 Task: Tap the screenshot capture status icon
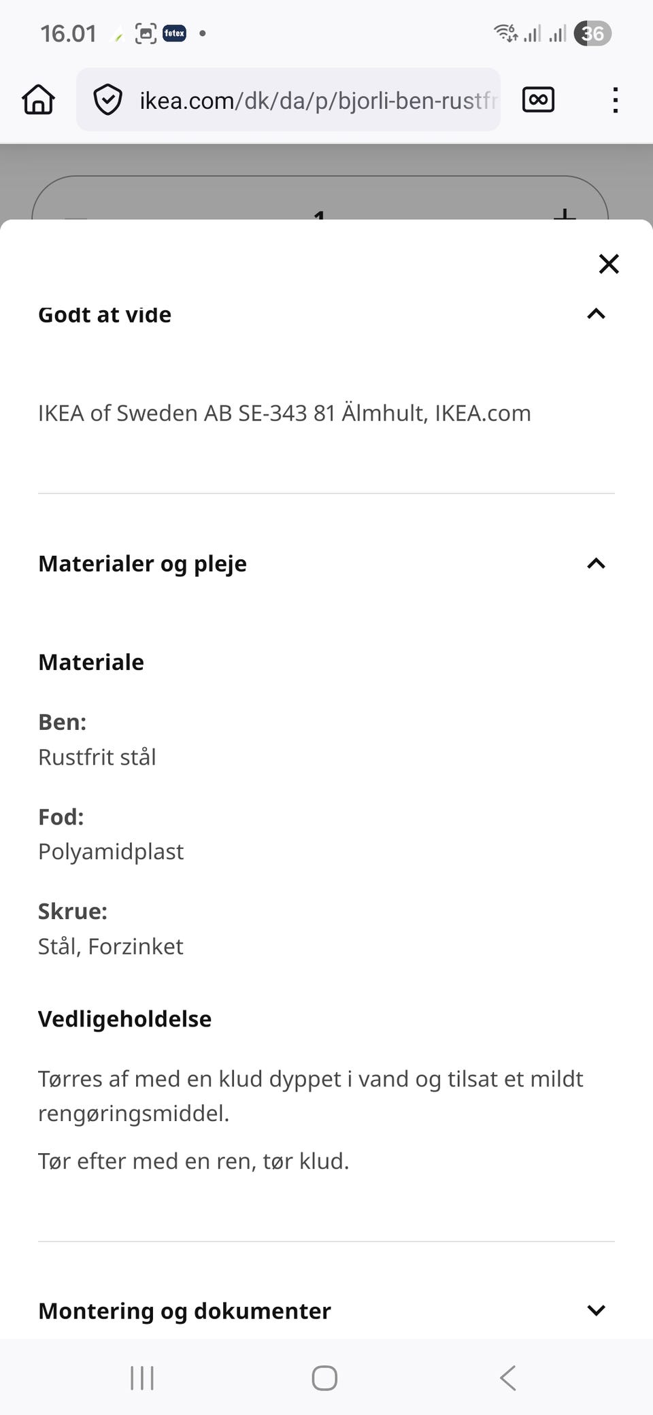point(146,33)
